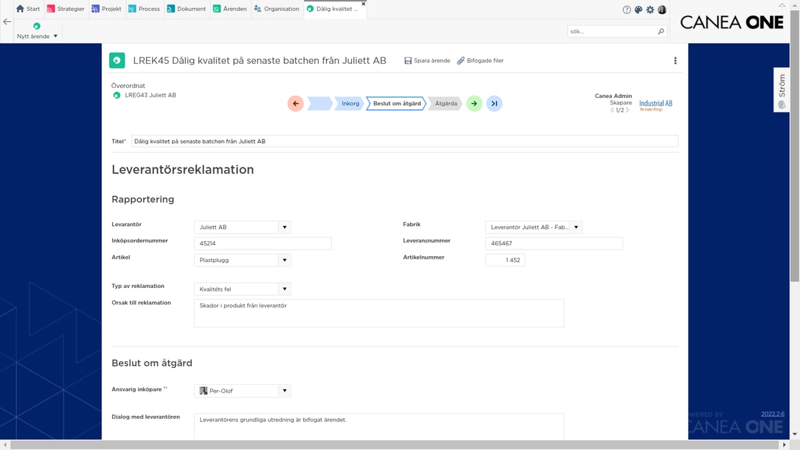The image size is (800, 450).
Task: Click Spara ärende to save
Action: (427, 61)
